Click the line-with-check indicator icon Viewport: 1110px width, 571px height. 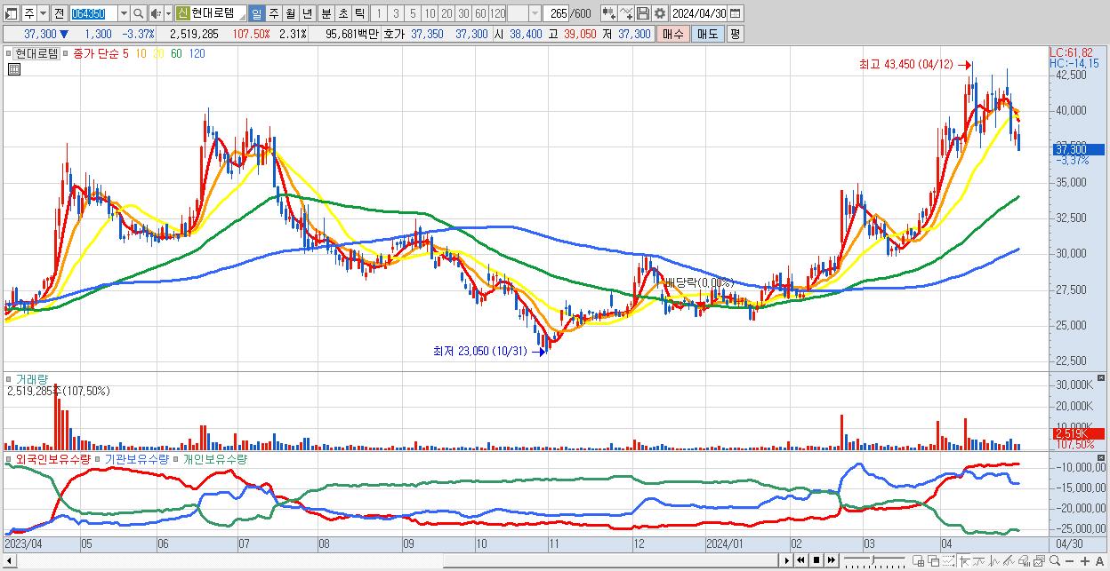point(626,14)
